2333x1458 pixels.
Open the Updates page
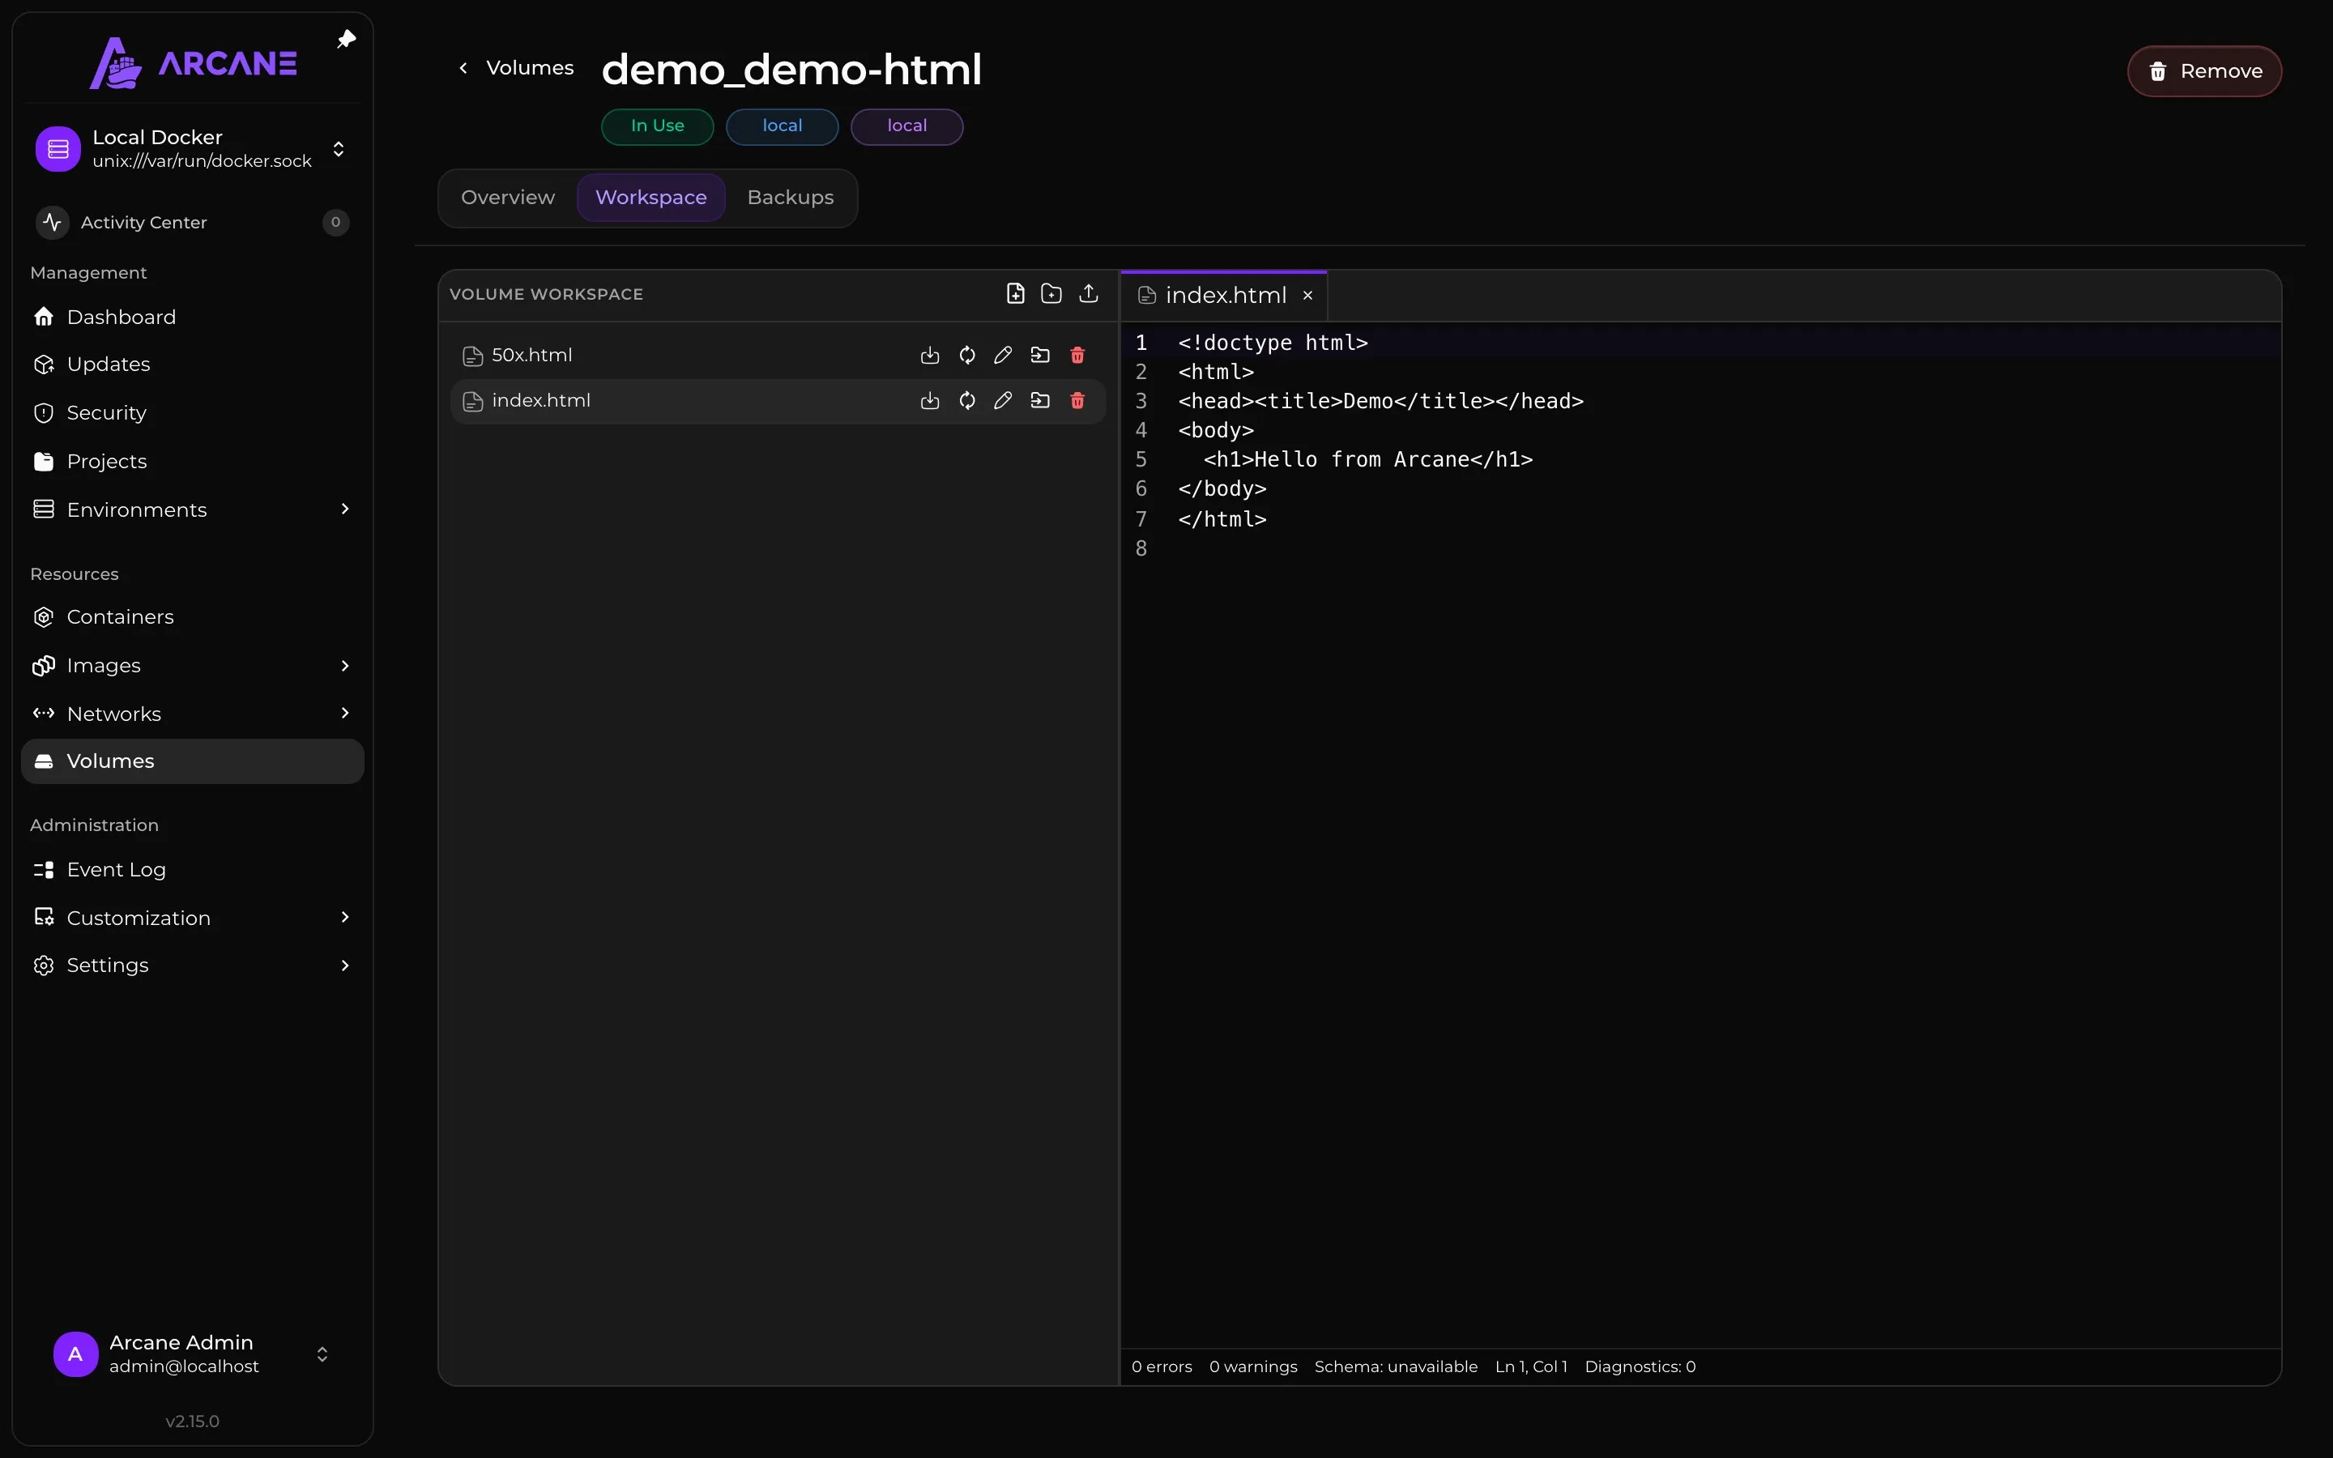click(x=192, y=364)
